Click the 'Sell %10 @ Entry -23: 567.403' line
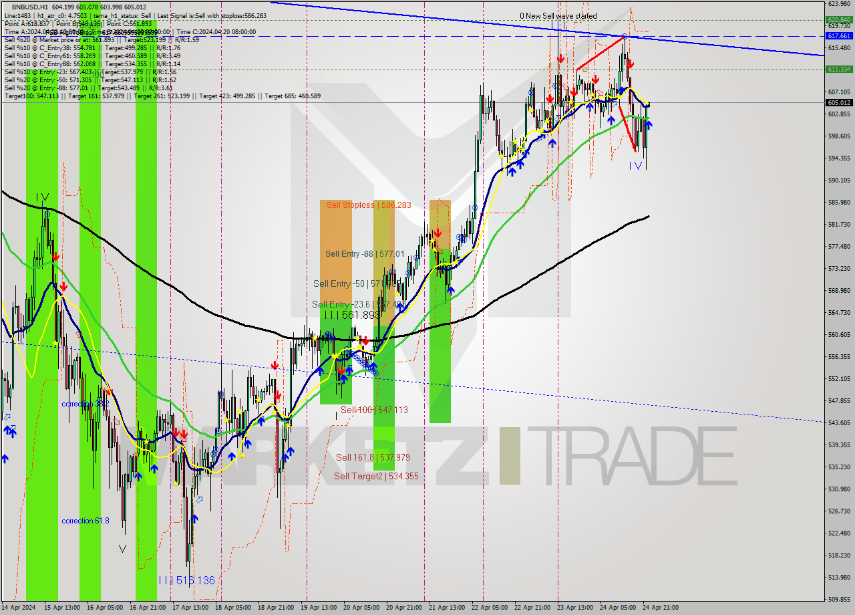Image resolution: width=855 pixels, height=615 pixels. pyautogui.click(x=90, y=72)
